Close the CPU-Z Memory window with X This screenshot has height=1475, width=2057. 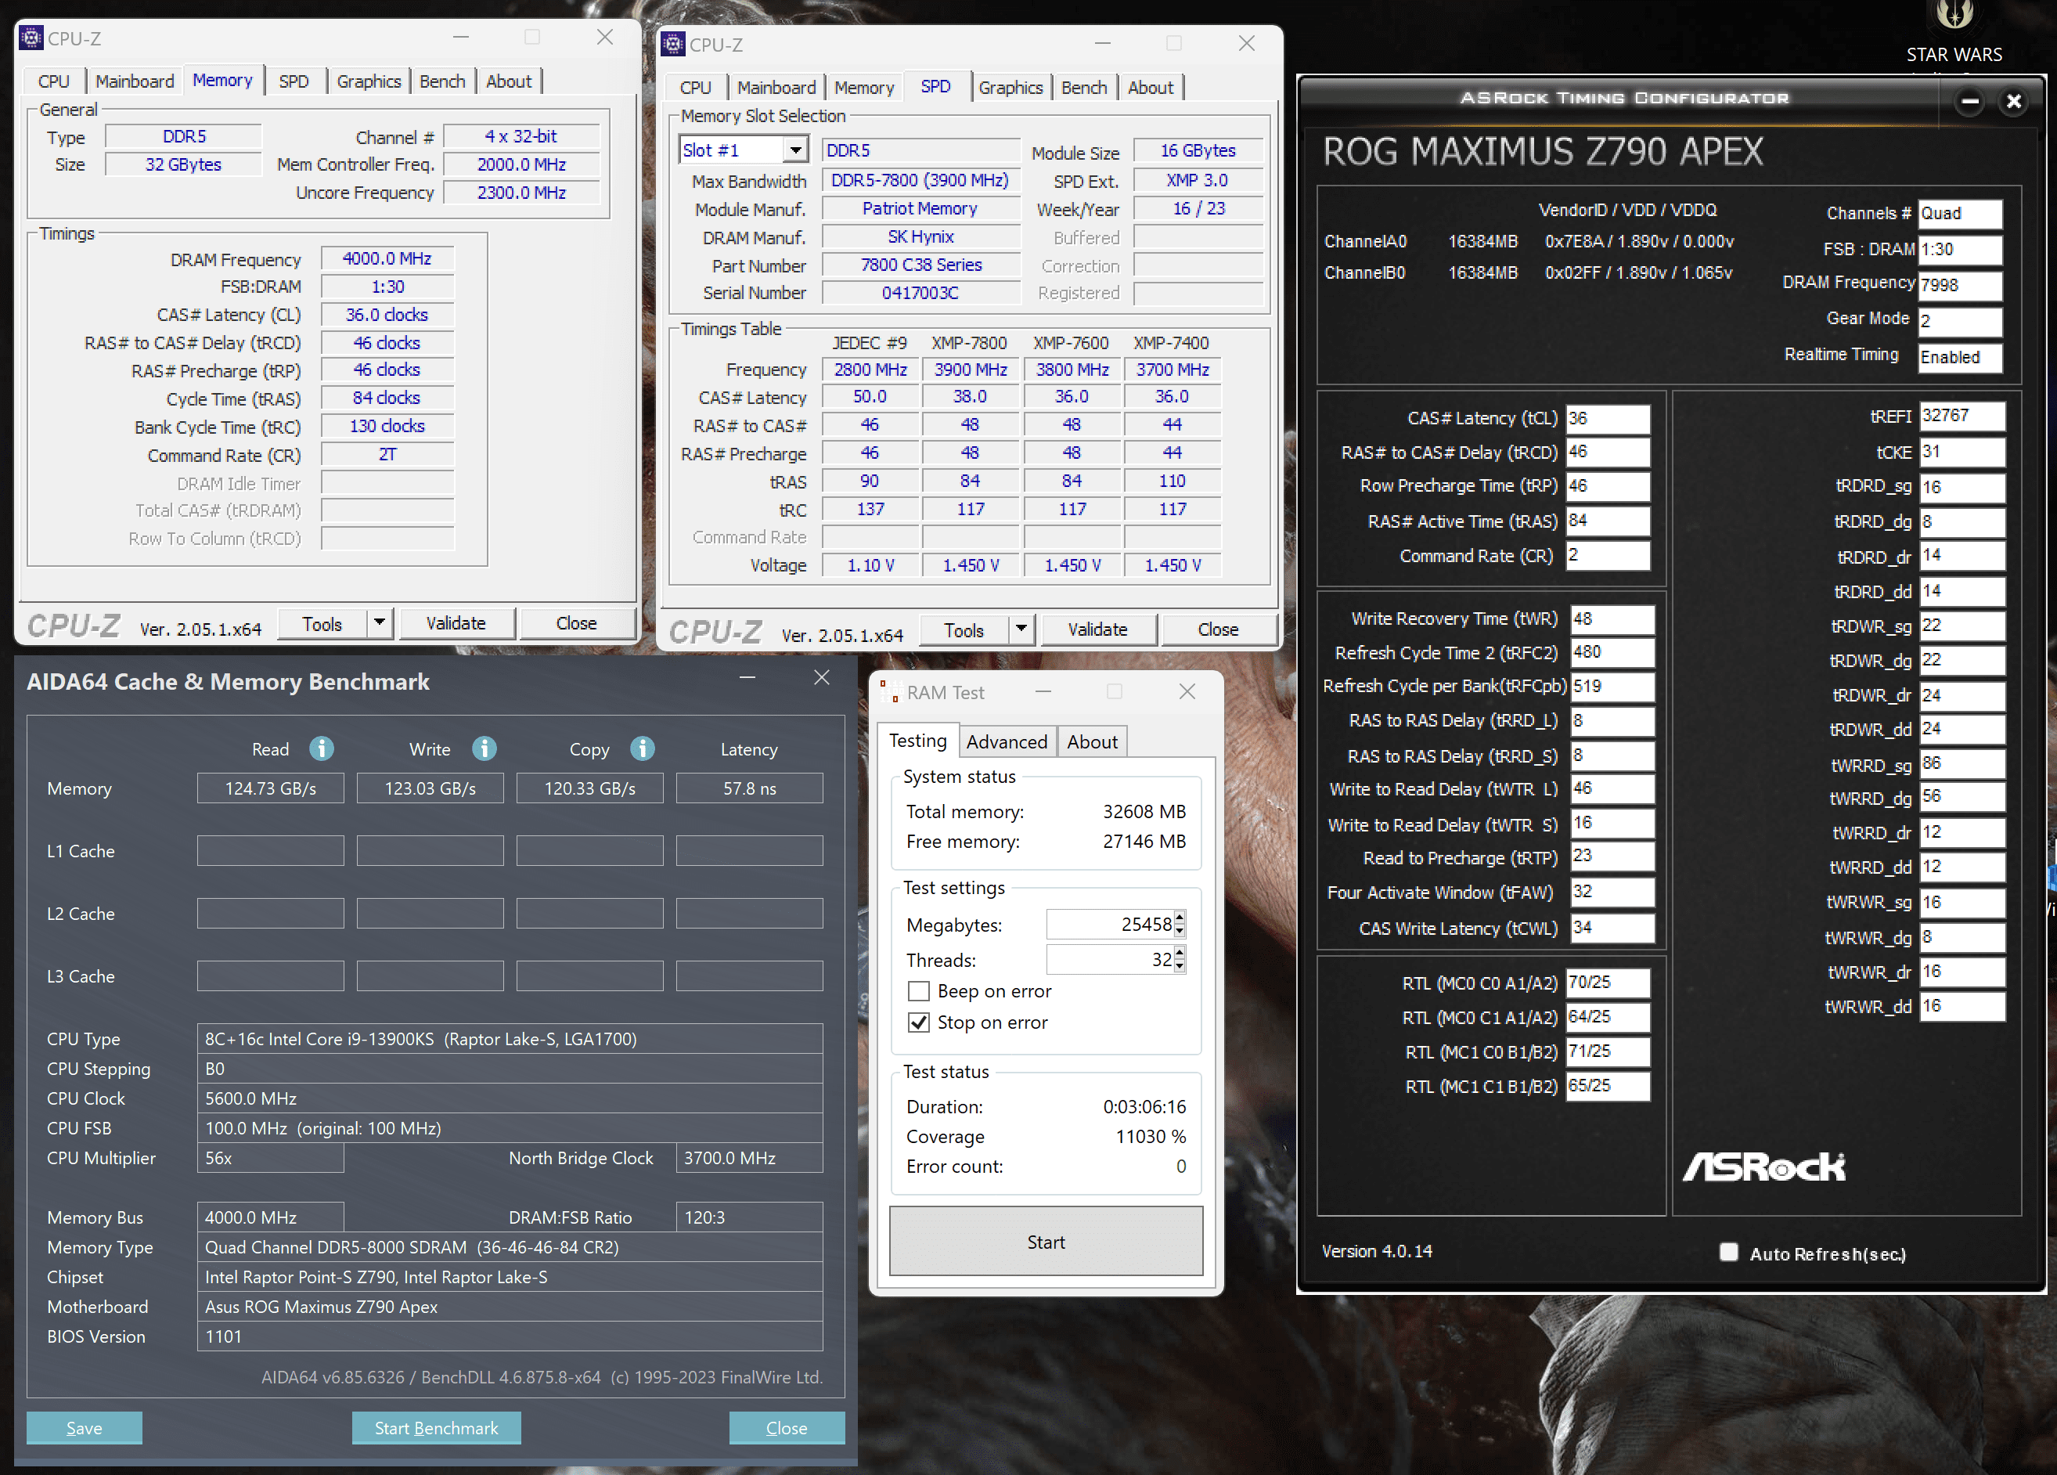click(x=605, y=38)
